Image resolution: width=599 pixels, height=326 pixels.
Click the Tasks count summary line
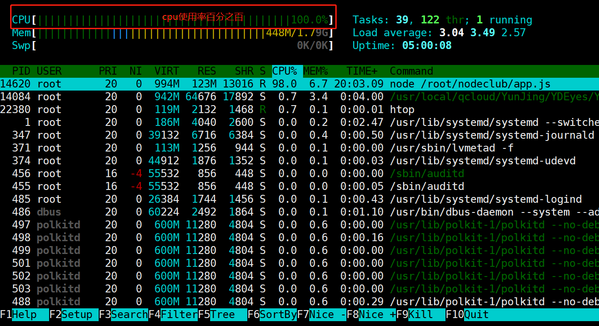tap(442, 20)
